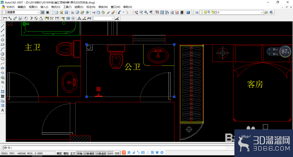293x157 pixels.
Task: Click the Save icon in the toolbar
Action: [66, 13]
